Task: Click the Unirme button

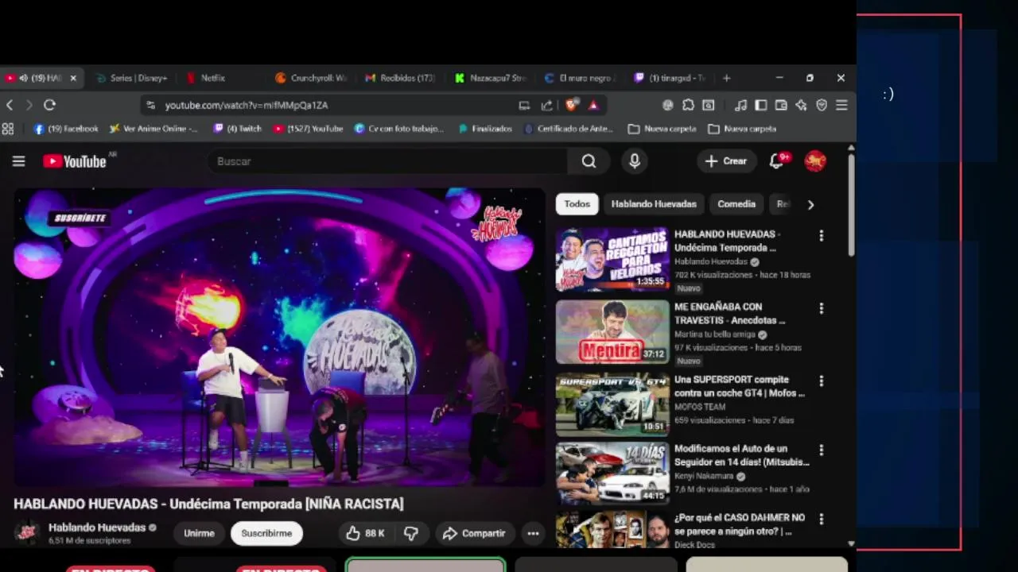Action: [x=199, y=534]
